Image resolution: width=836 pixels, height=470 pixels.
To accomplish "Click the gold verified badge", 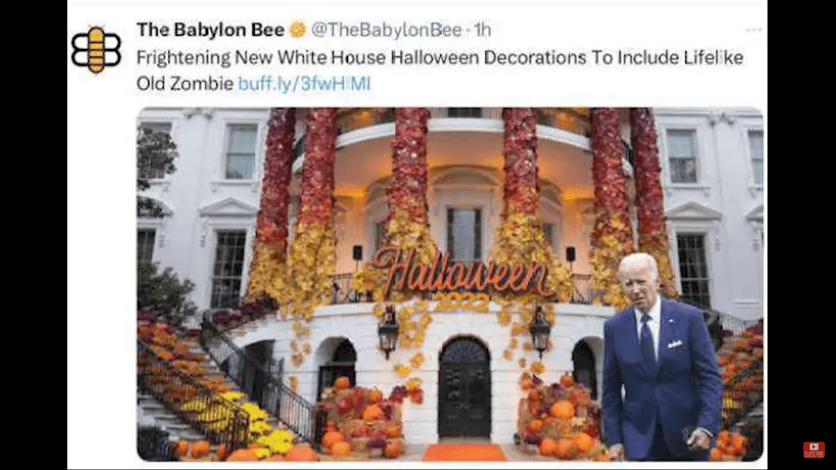I will coord(298,30).
